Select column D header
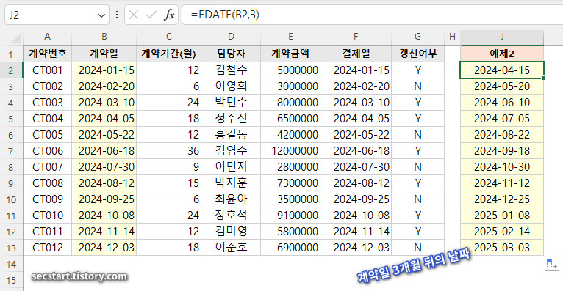This screenshot has height=291, width=563. pyautogui.click(x=231, y=37)
